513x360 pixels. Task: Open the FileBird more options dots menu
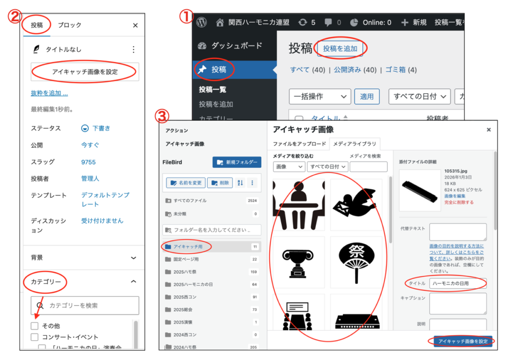click(252, 183)
